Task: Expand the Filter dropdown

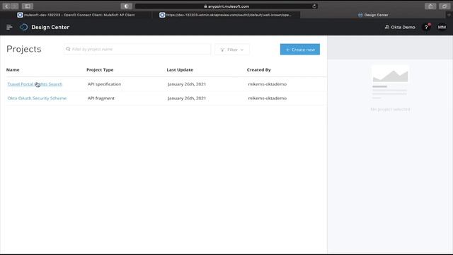Action: pyautogui.click(x=232, y=50)
